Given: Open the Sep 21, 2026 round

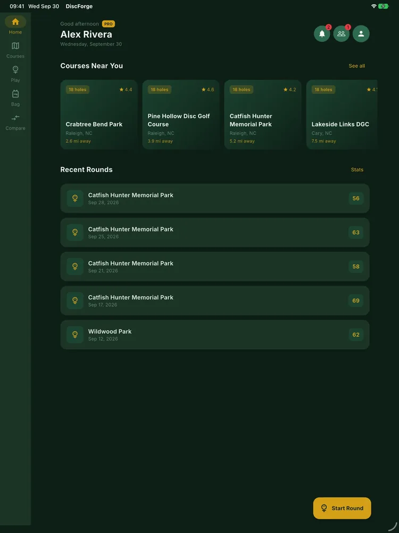Looking at the screenshot, I should (x=215, y=266).
